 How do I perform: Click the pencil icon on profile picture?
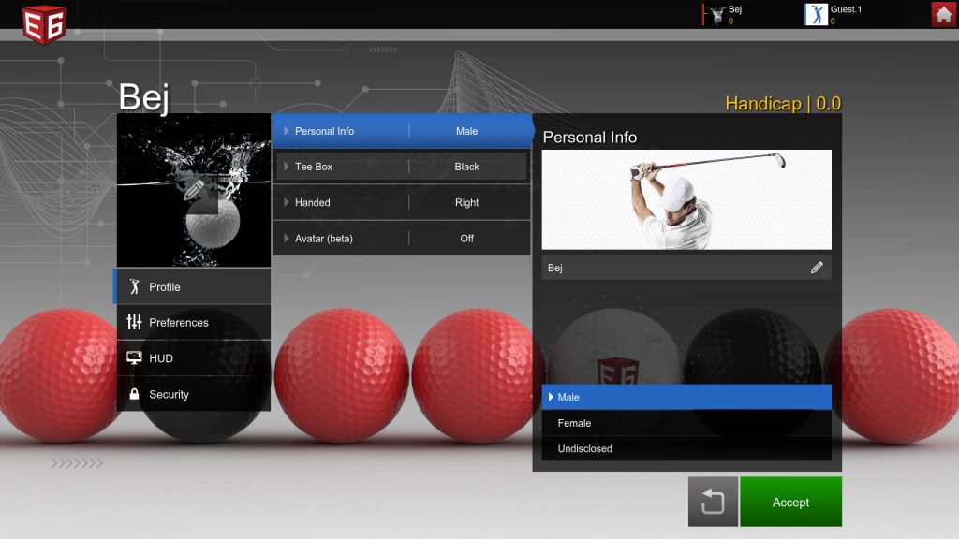click(194, 189)
